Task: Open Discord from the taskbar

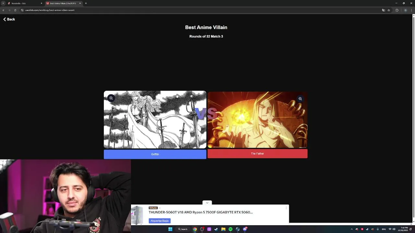Action: pyautogui.click(x=245, y=229)
